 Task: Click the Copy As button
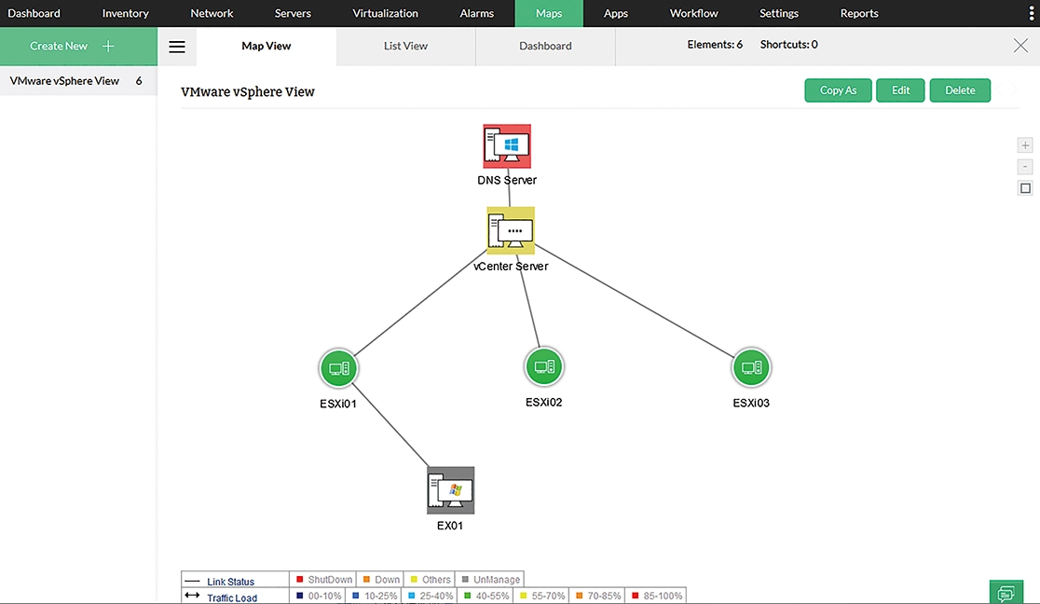click(x=839, y=90)
